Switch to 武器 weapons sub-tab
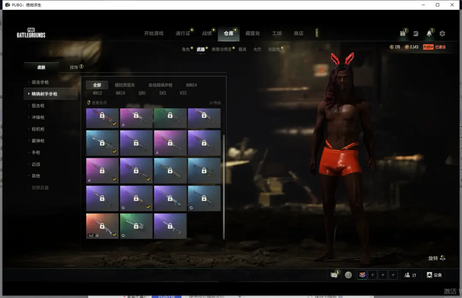This screenshot has height=298, width=462. (201, 49)
